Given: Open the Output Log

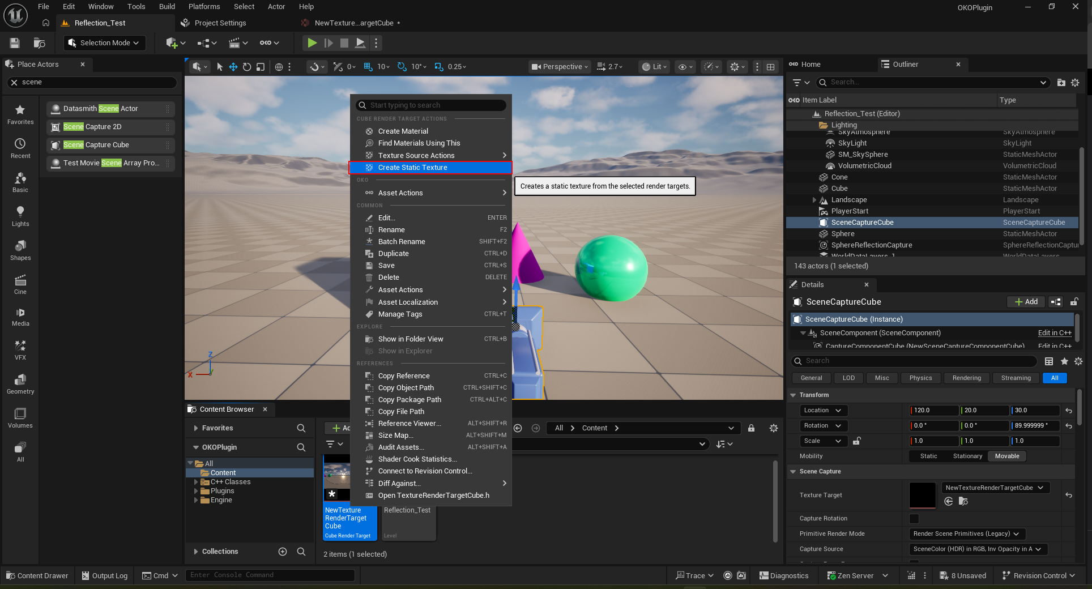Looking at the screenshot, I should click(105, 576).
